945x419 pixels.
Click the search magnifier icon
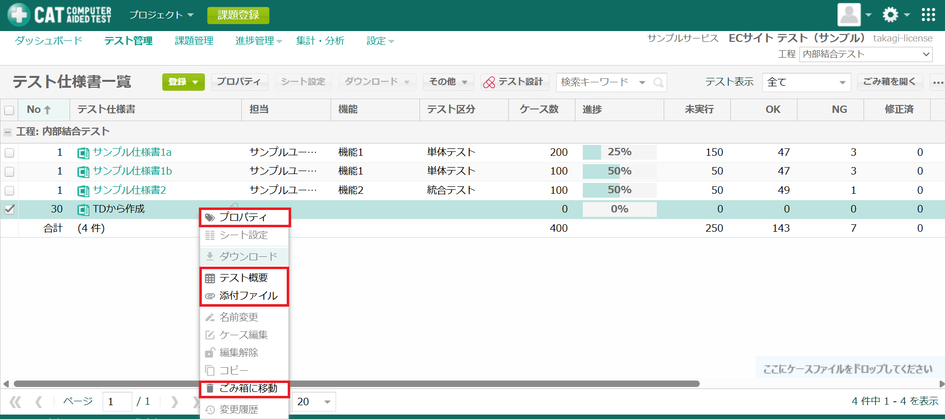point(658,82)
